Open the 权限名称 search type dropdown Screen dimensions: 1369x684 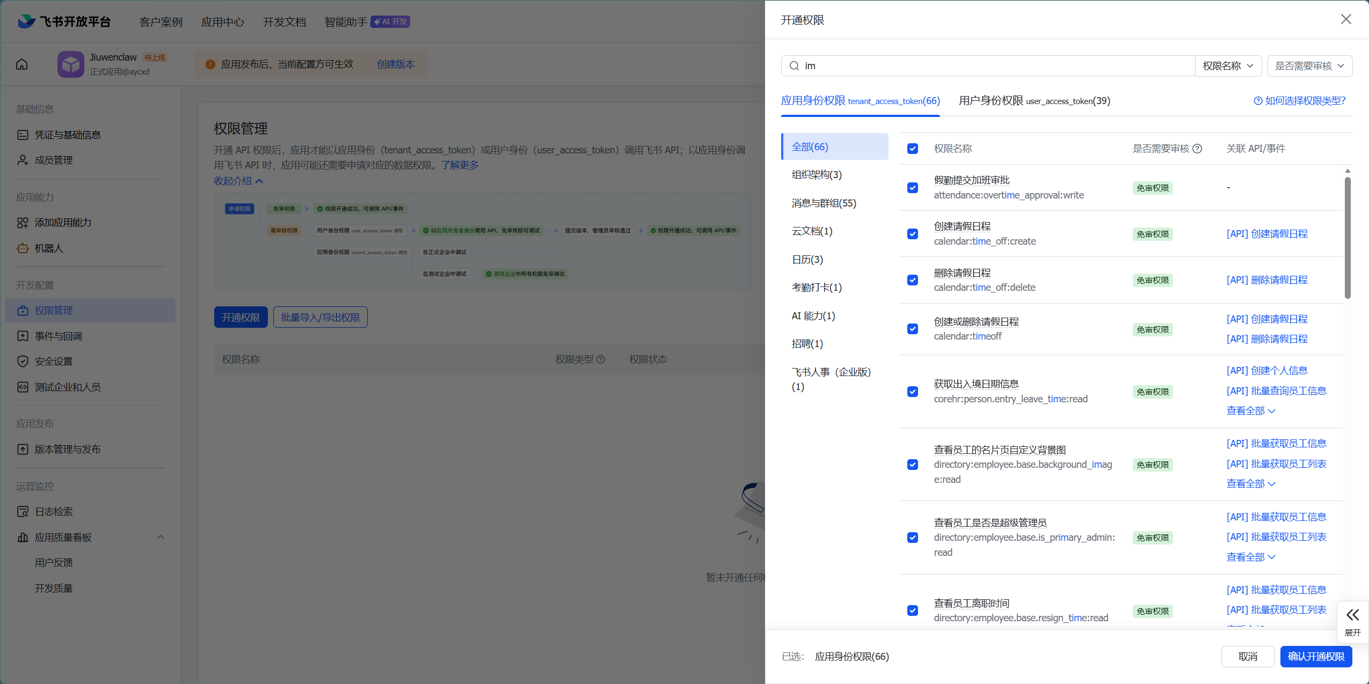[1228, 66]
